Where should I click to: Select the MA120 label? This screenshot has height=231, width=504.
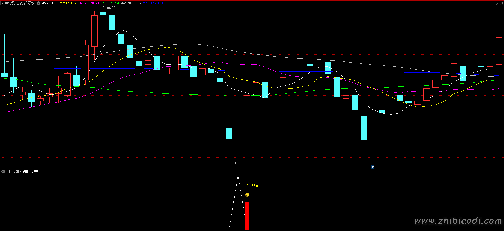tap(131, 3)
